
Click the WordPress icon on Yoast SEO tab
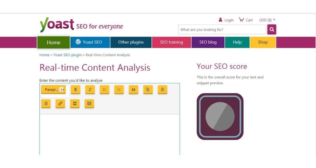pos(78,42)
